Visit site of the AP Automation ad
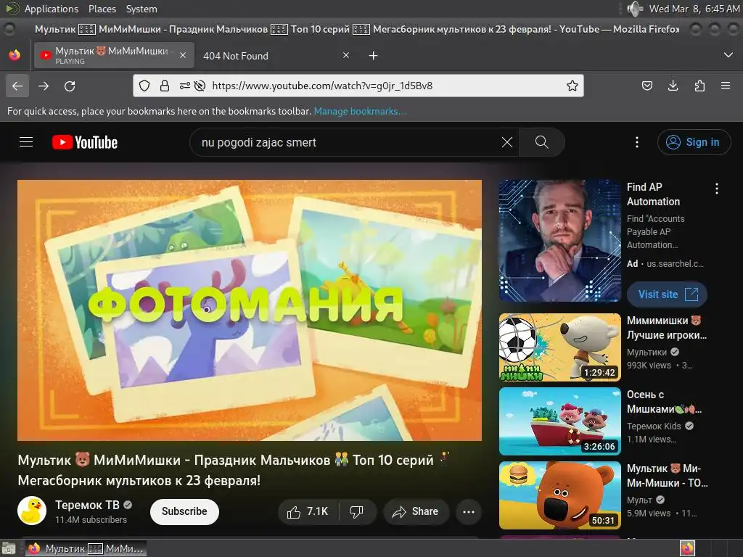The image size is (743, 557). [x=667, y=294]
